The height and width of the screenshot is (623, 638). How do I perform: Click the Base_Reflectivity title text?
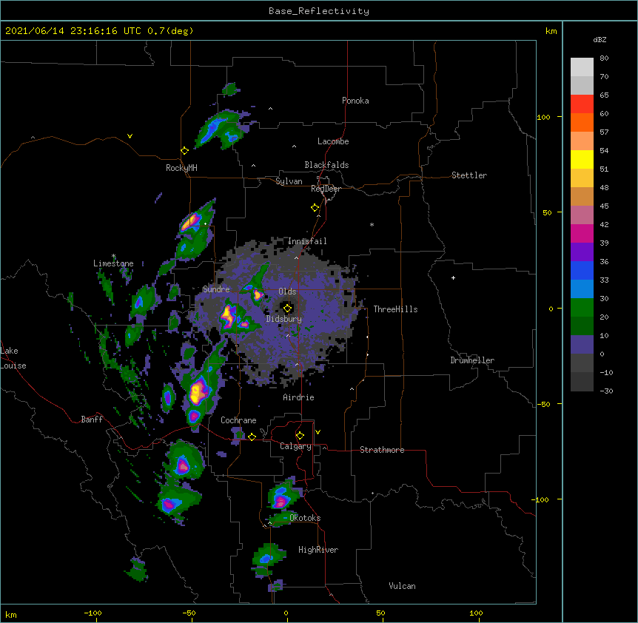pos(319,11)
